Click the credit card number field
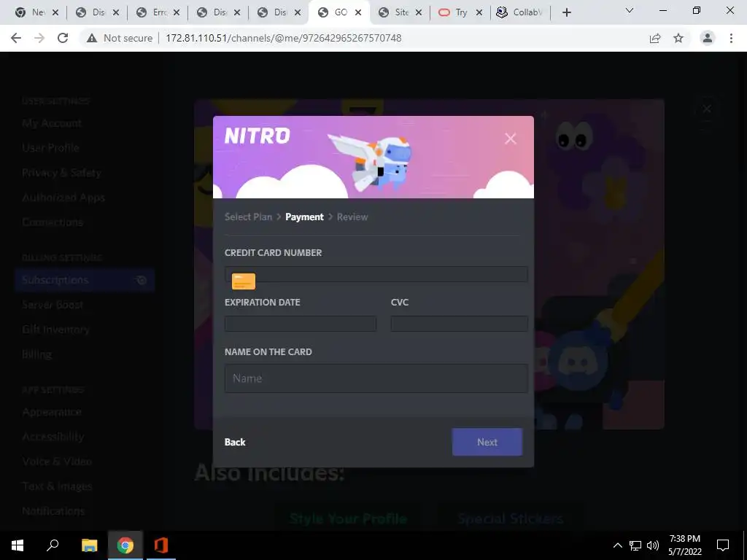 pos(376,274)
